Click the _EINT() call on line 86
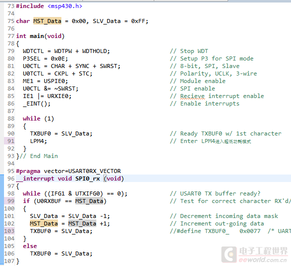 coord(36,103)
